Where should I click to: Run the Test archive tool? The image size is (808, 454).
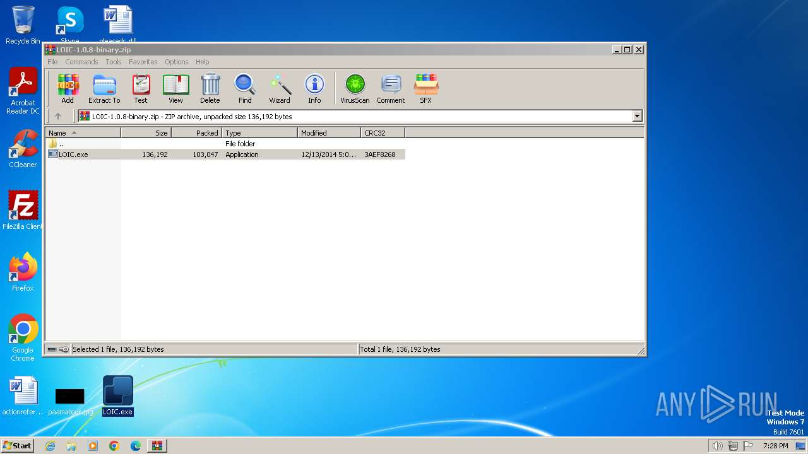pyautogui.click(x=141, y=88)
